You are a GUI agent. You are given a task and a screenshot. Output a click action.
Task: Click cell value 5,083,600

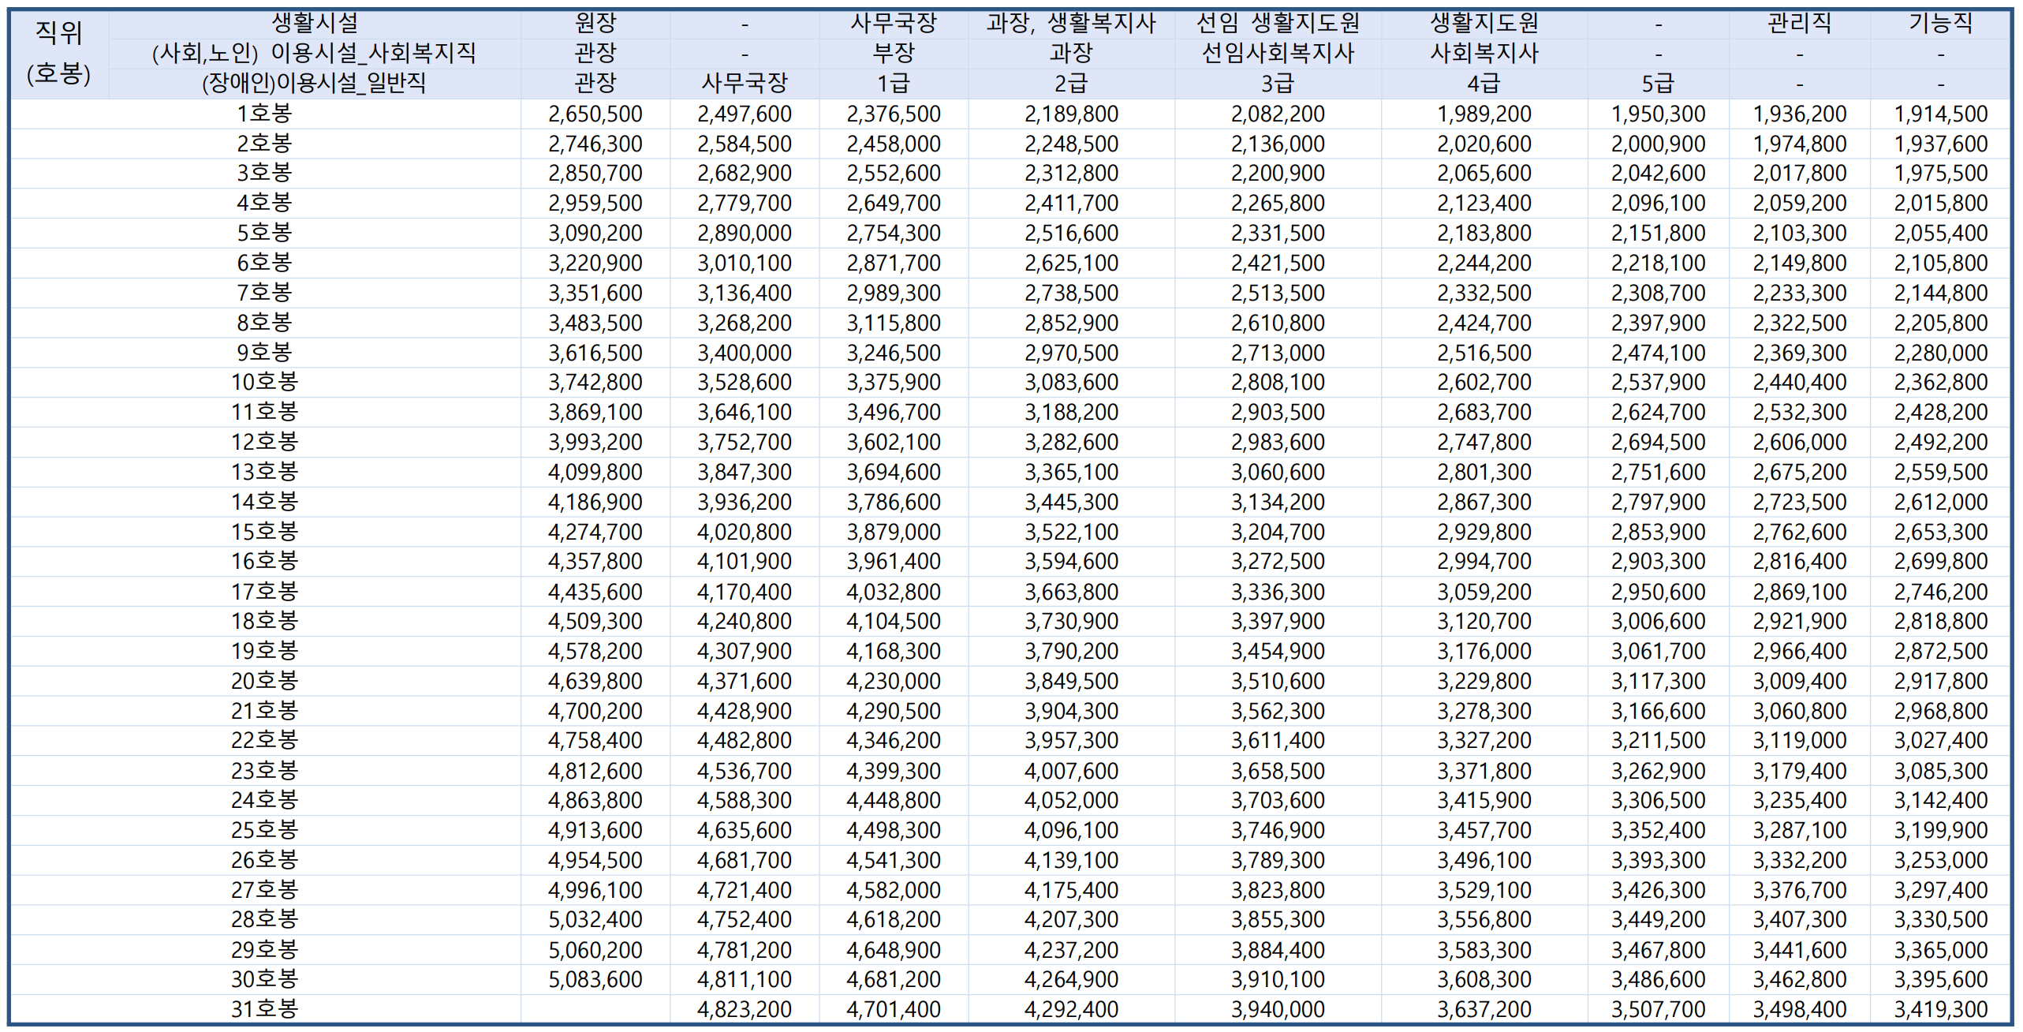[x=595, y=979]
